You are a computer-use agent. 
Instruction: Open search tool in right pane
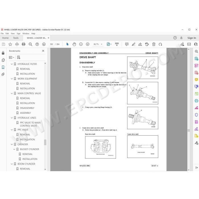(x=196, y=51)
